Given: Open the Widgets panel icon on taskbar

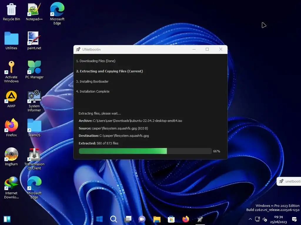Looking at the screenshot, I should pyautogui.click(x=7, y=219).
